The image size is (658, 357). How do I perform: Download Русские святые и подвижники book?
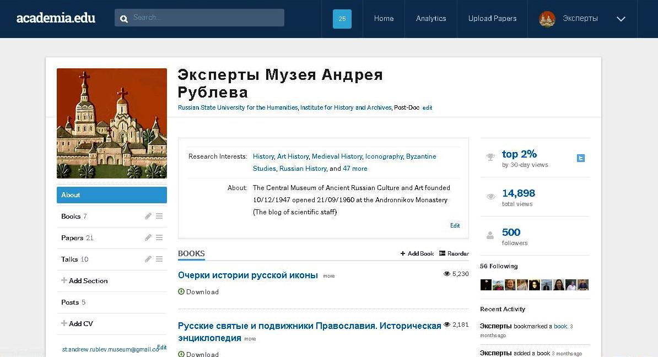198,354
